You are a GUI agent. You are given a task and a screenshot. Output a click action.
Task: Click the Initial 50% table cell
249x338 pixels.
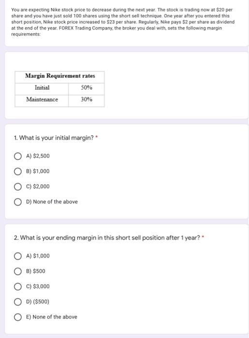click(x=87, y=89)
